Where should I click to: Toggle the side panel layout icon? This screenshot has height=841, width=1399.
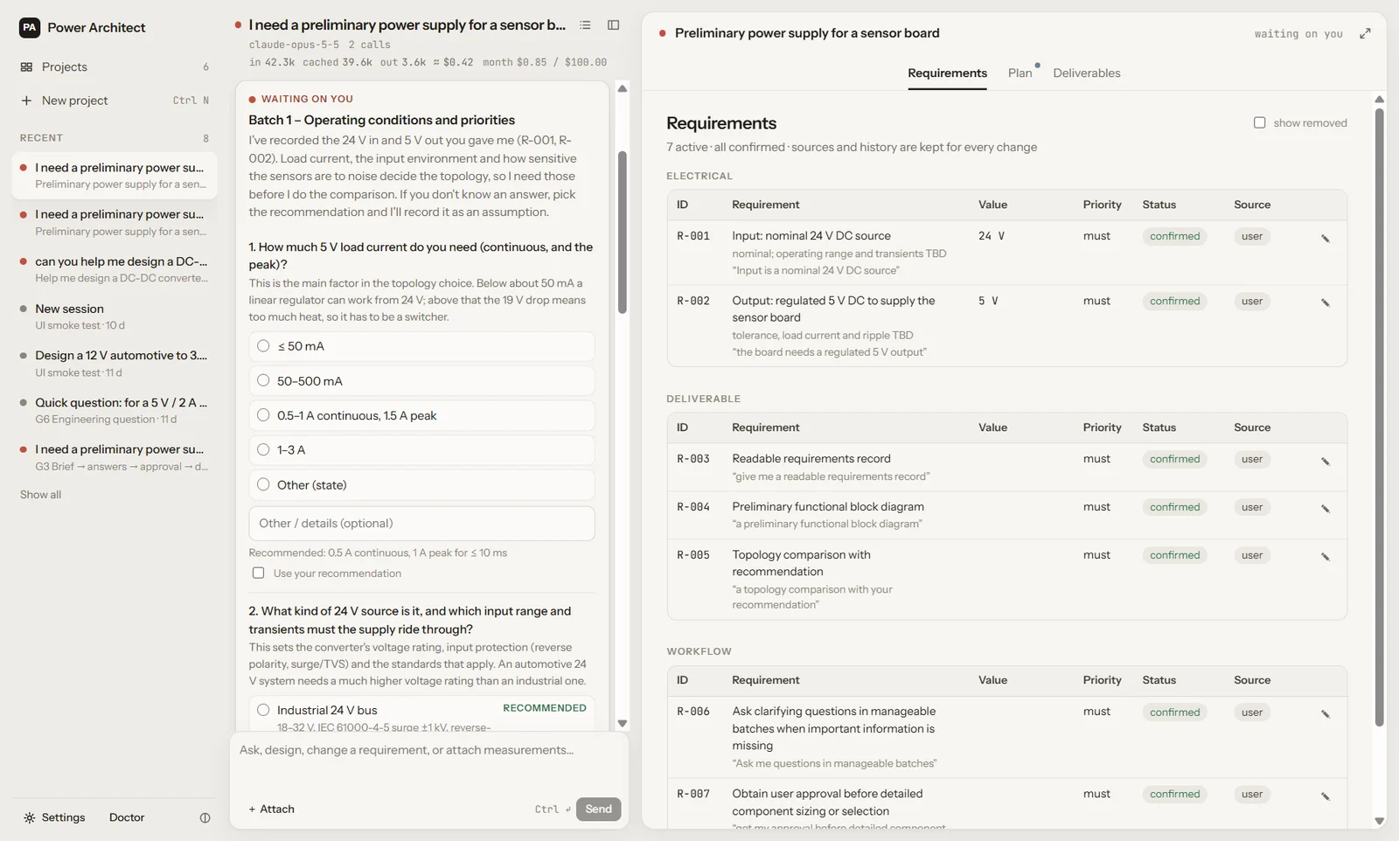pyautogui.click(x=614, y=25)
